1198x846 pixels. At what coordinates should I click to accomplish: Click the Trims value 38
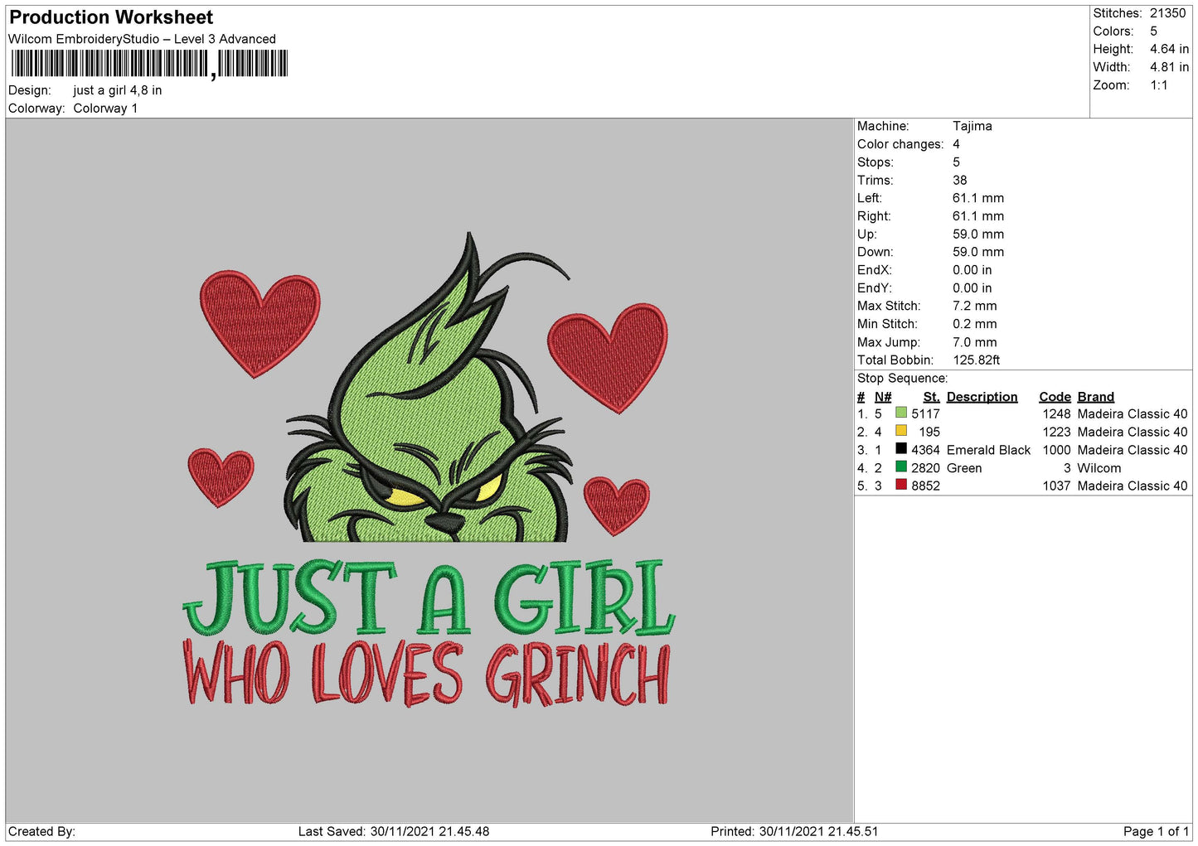pos(959,180)
